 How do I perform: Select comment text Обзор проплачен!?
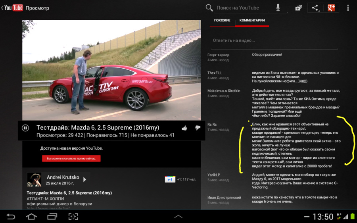(x=267, y=55)
